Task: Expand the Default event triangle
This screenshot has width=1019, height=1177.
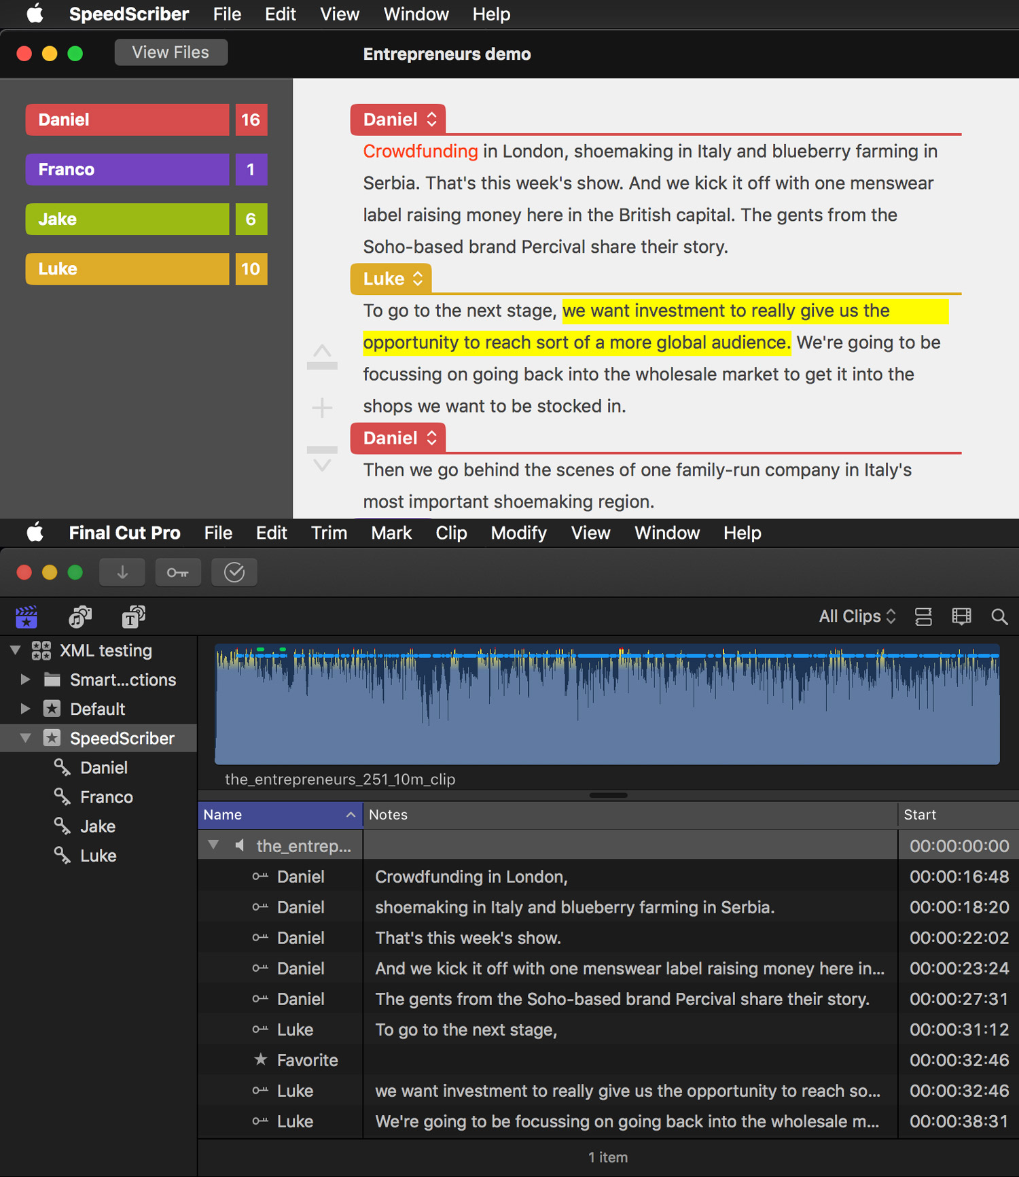Action: 25,709
